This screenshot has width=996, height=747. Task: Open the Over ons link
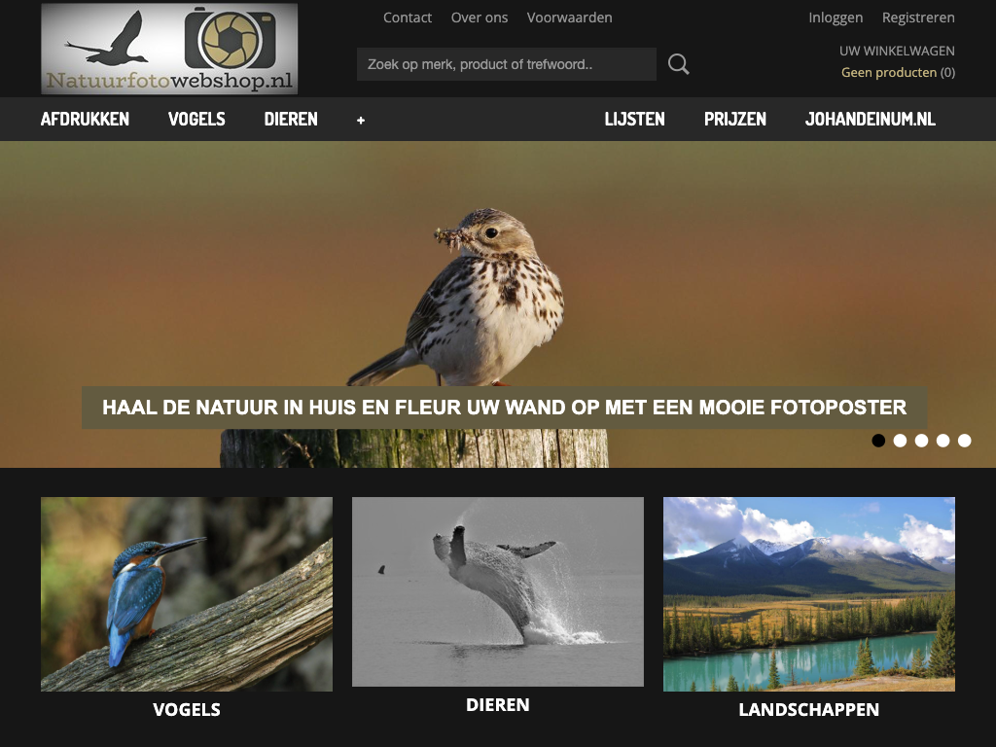(x=480, y=18)
